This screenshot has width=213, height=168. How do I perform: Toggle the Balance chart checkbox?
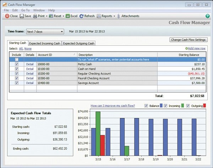[x=147, y=105]
